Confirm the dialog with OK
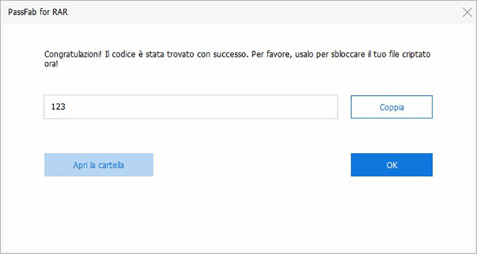 pos(391,165)
